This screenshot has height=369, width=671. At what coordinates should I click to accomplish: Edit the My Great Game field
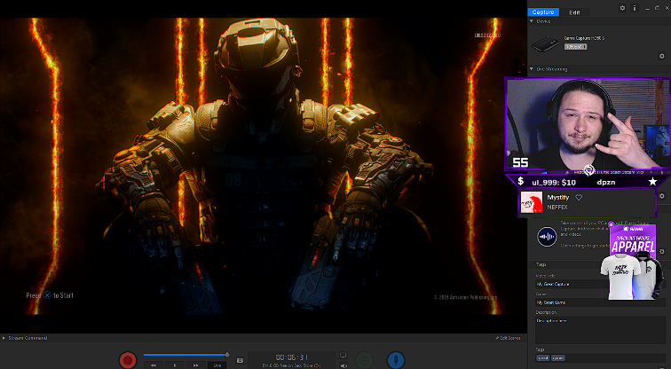click(x=600, y=302)
